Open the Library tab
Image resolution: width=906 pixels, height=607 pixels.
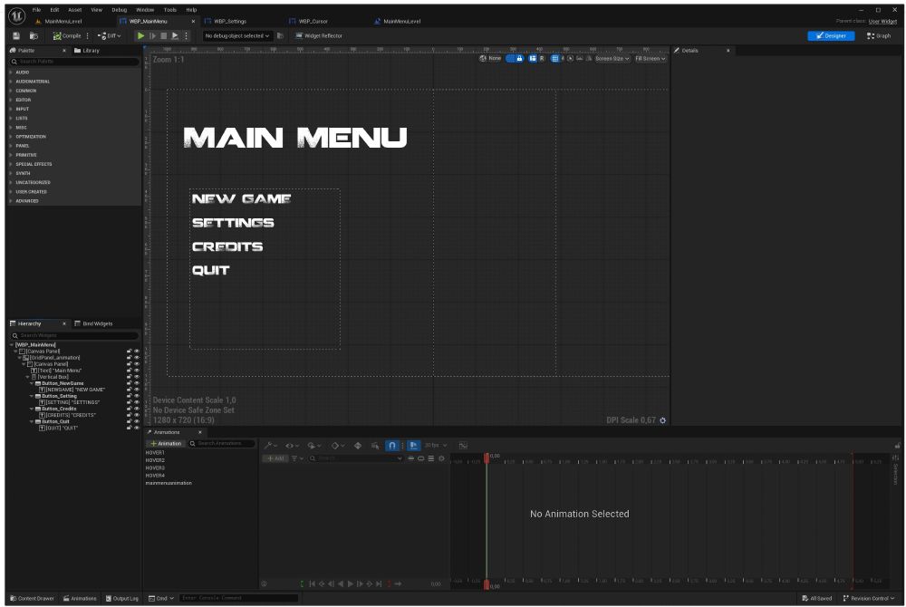coord(87,51)
